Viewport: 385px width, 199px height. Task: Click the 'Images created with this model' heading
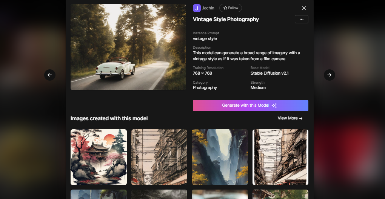pos(109,118)
